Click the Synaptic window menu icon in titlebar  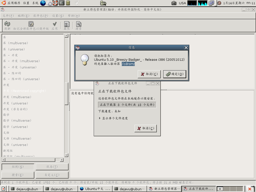coord(3,10)
